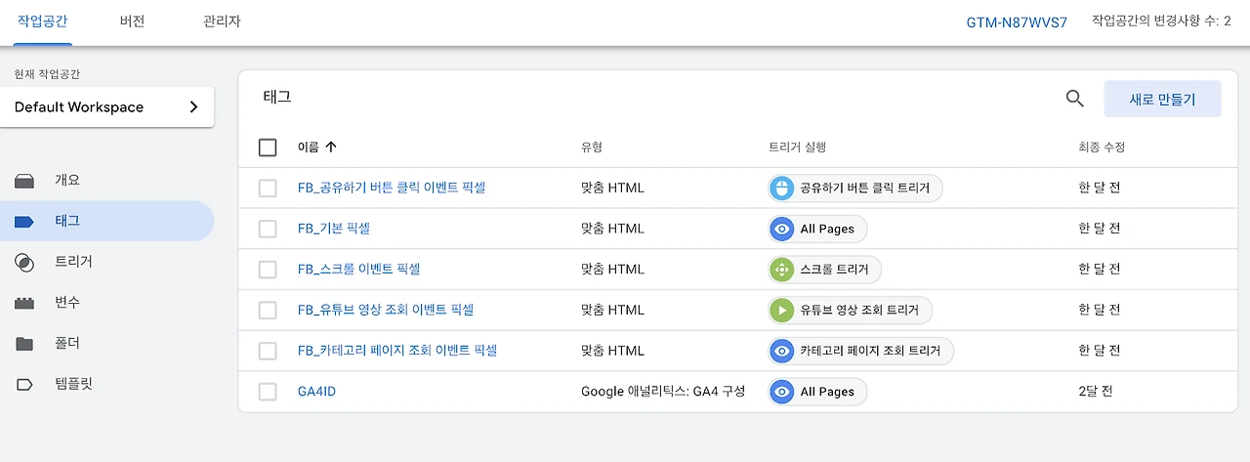
Task: Open 작업공간의 변경사항 수 indicator
Action: pos(1161,21)
